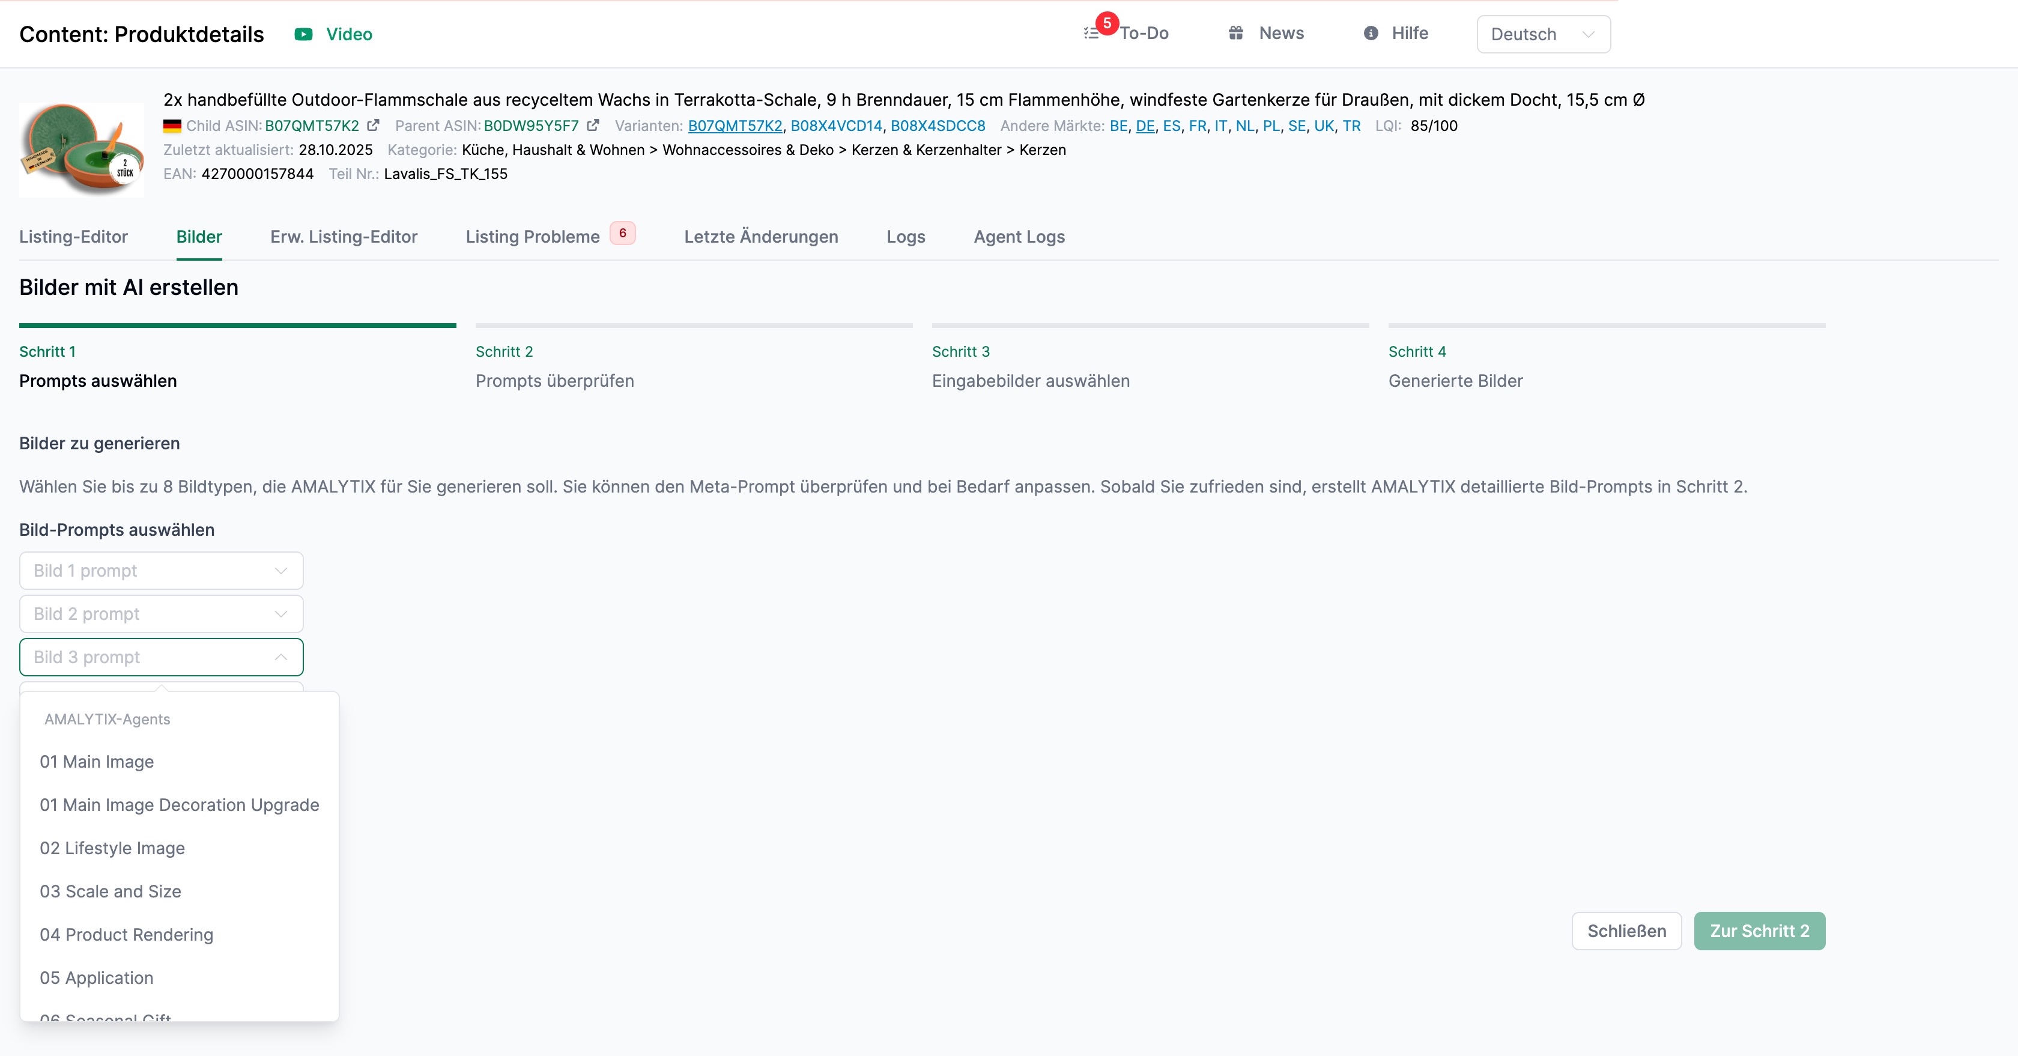Click the Video play icon
The image size is (2018, 1056).
pyautogui.click(x=303, y=34)
